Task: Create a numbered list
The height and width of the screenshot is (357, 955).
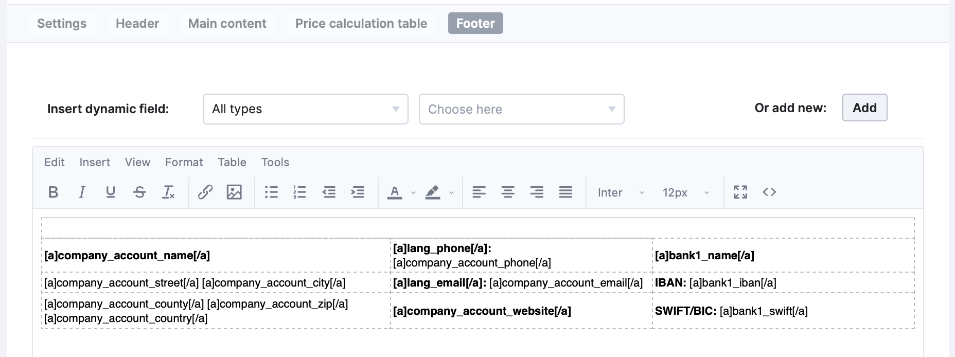Action: click(299, 192)
